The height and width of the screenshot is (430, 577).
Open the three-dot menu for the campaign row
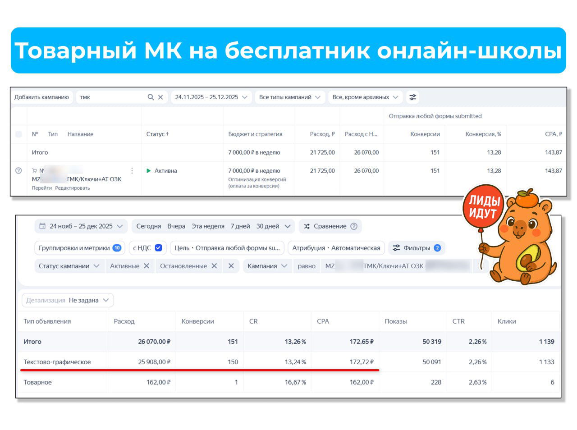(132, 171)
